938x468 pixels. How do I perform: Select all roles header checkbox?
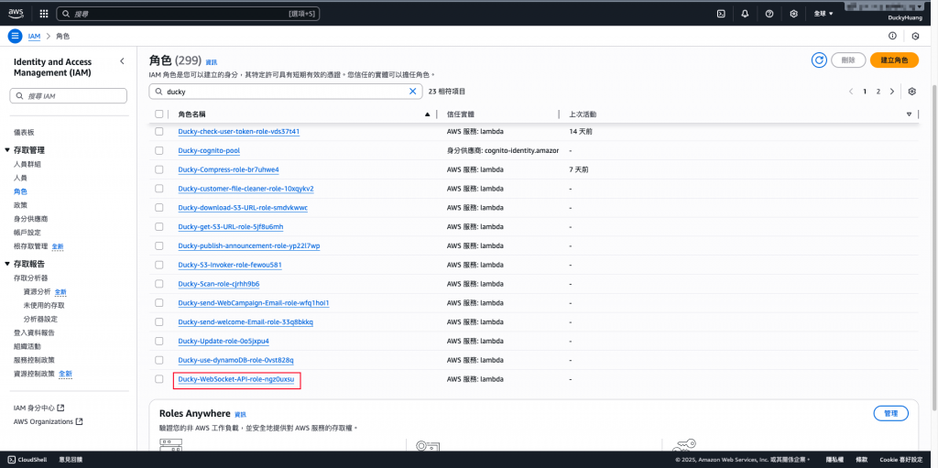click(159, 114)
